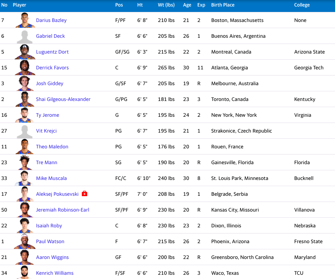The width and height of the screenshot is (335, 279).
Task: Click the College column header
Action: point(302,5)
